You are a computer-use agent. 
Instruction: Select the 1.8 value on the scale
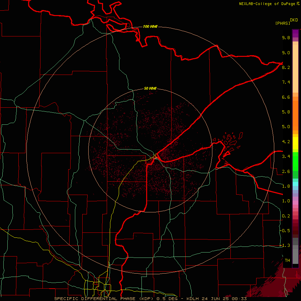(286, 186)
